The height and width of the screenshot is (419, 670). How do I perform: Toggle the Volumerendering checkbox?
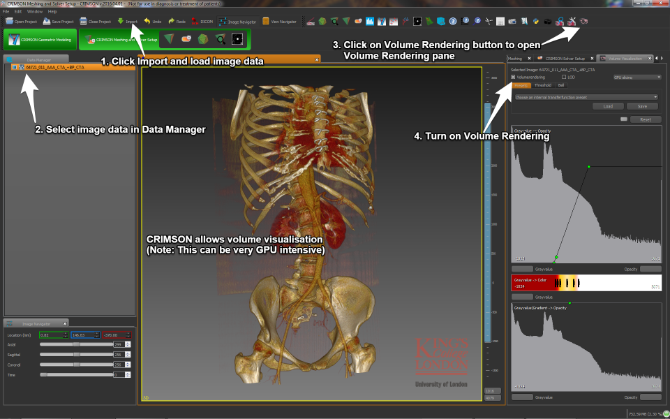[513, 77]
